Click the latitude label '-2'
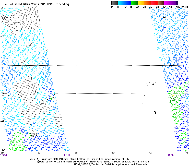 tap(2, 37)
